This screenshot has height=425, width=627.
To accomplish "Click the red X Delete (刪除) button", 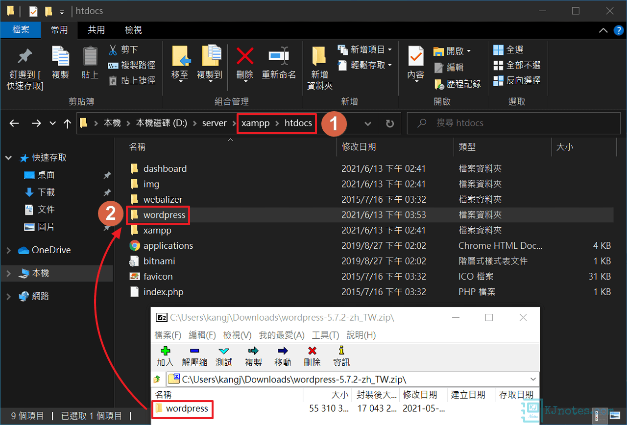I will [245, 64].
